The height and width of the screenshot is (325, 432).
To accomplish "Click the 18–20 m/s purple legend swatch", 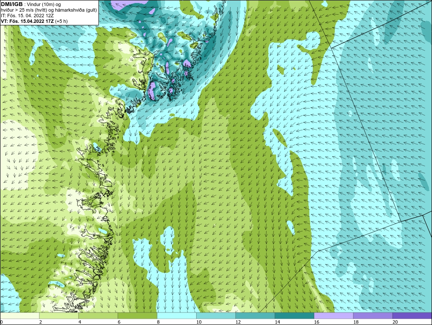I will [373, 316].
